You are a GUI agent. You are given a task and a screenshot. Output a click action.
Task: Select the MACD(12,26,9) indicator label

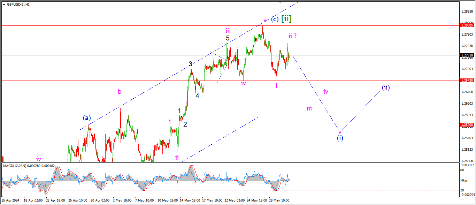click(17, 166)
